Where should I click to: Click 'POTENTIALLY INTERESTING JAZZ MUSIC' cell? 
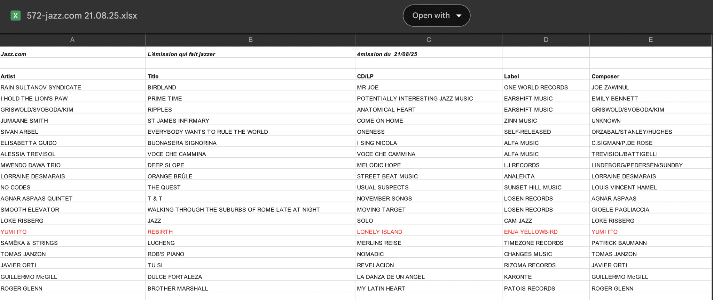pos(429,97)
